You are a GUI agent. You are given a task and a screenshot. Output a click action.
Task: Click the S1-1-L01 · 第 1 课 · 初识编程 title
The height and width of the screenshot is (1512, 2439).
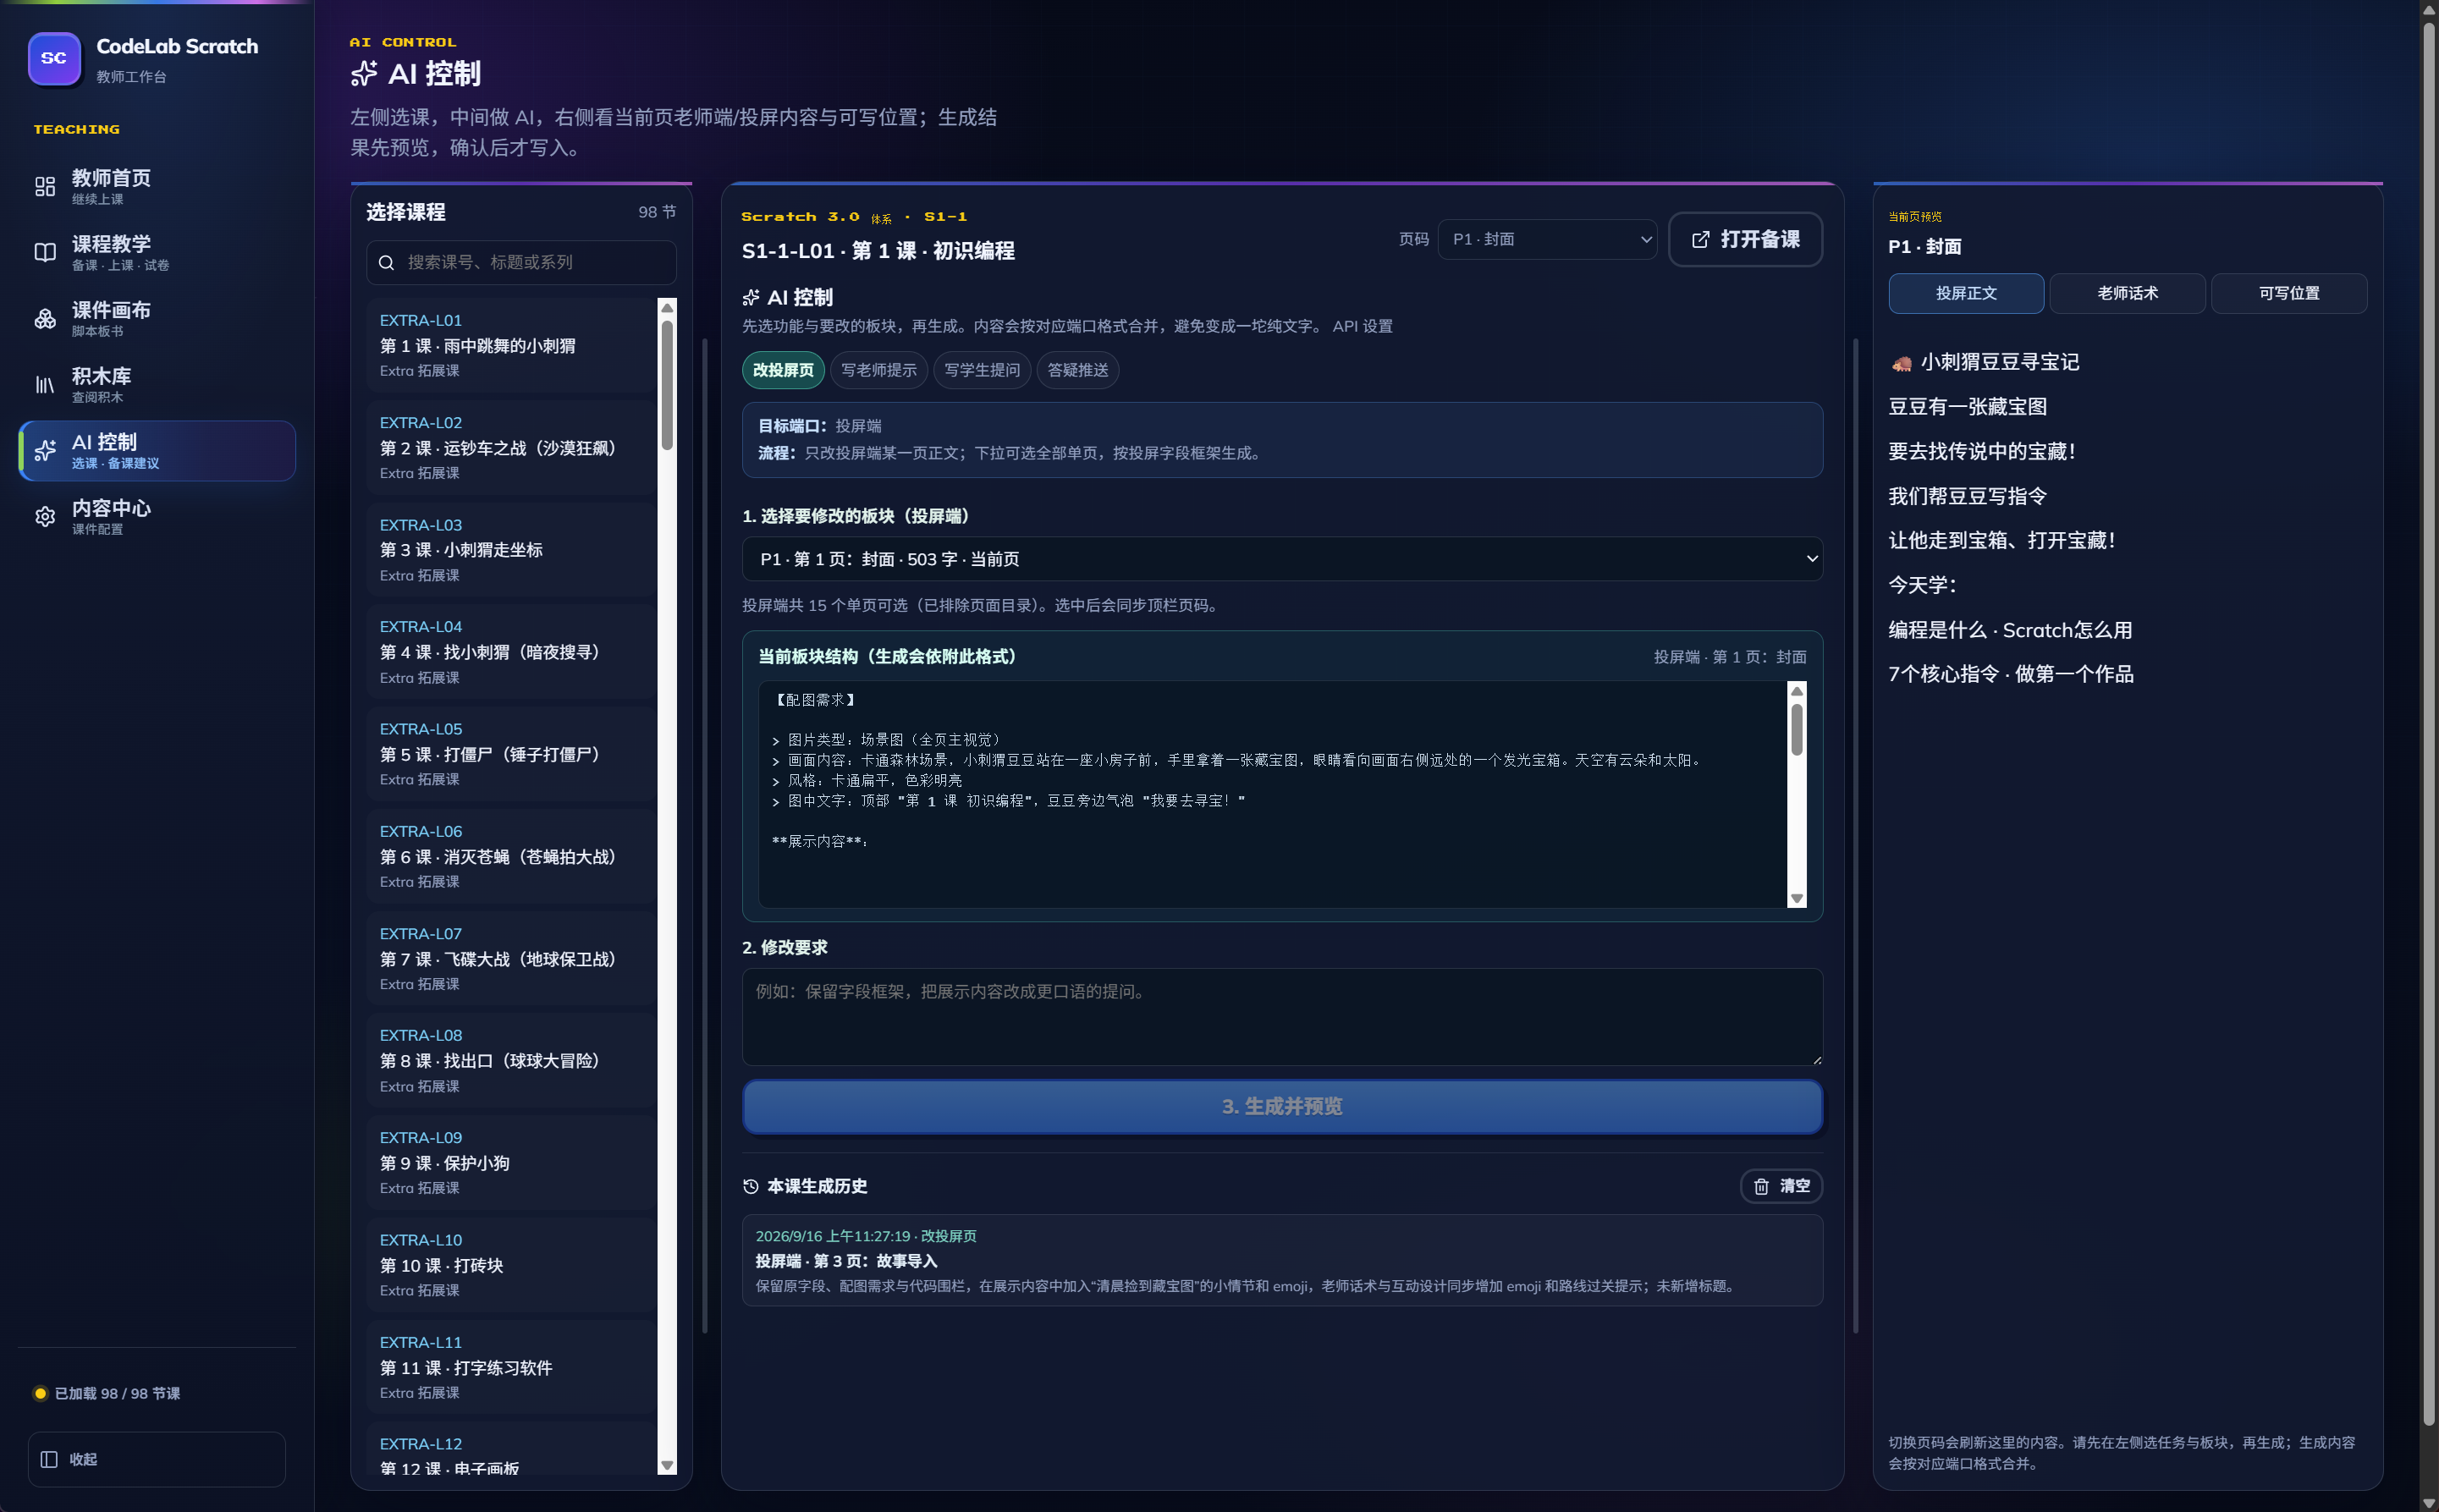[x=878, y=251]
